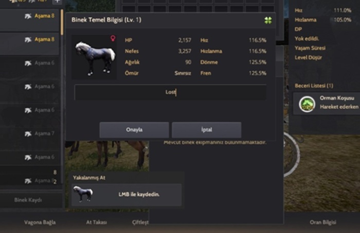Click the first Aşama 6 horse icon
This screenshot has height=233, width=360.
[28, 63]
